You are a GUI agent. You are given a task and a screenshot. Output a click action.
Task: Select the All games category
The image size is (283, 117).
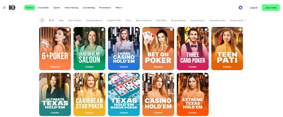(x=52, y=20)
